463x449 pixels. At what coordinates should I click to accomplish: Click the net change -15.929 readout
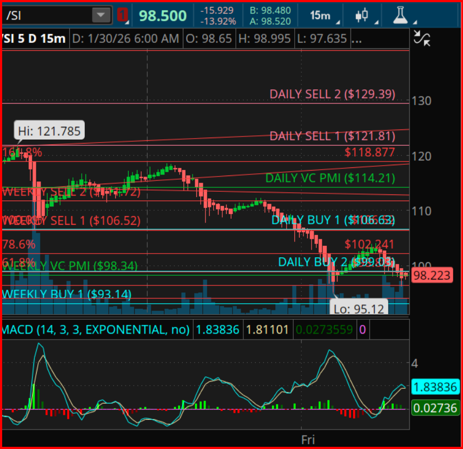tap(218, 10)
